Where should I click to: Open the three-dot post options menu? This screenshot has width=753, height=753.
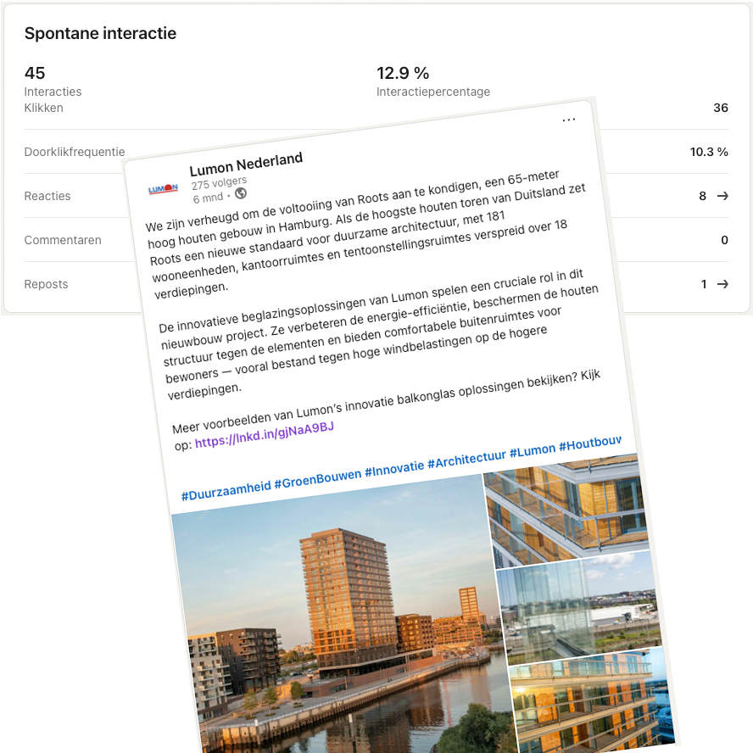click(569, 120)
